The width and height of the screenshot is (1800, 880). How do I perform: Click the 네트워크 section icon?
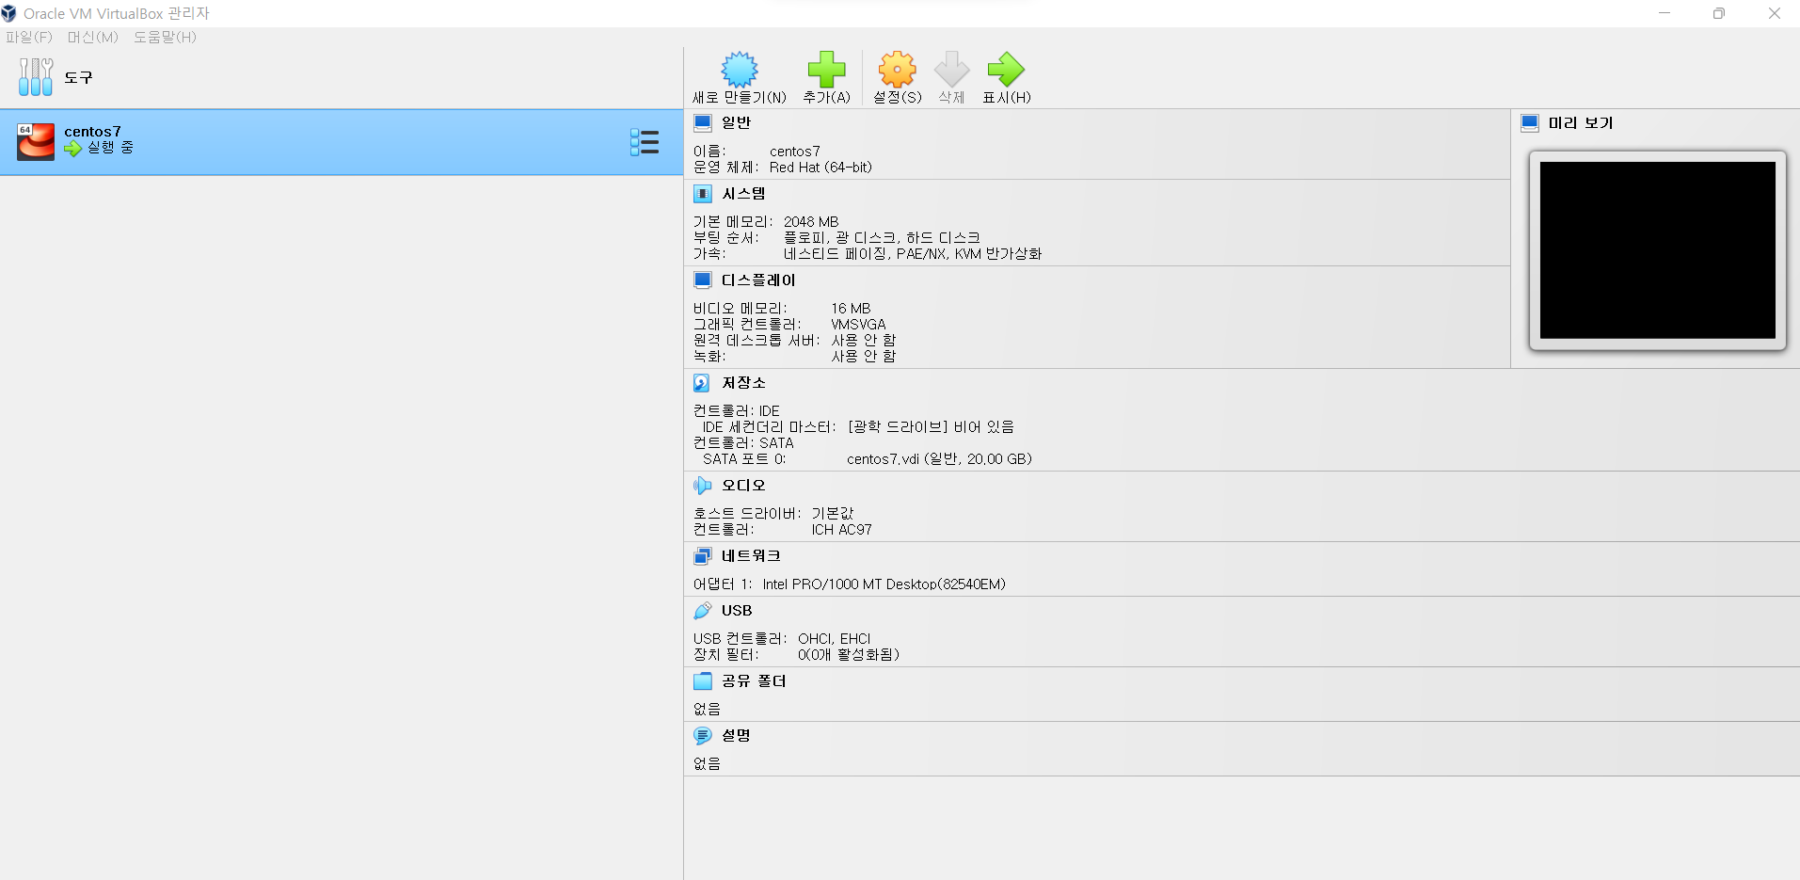703,555
